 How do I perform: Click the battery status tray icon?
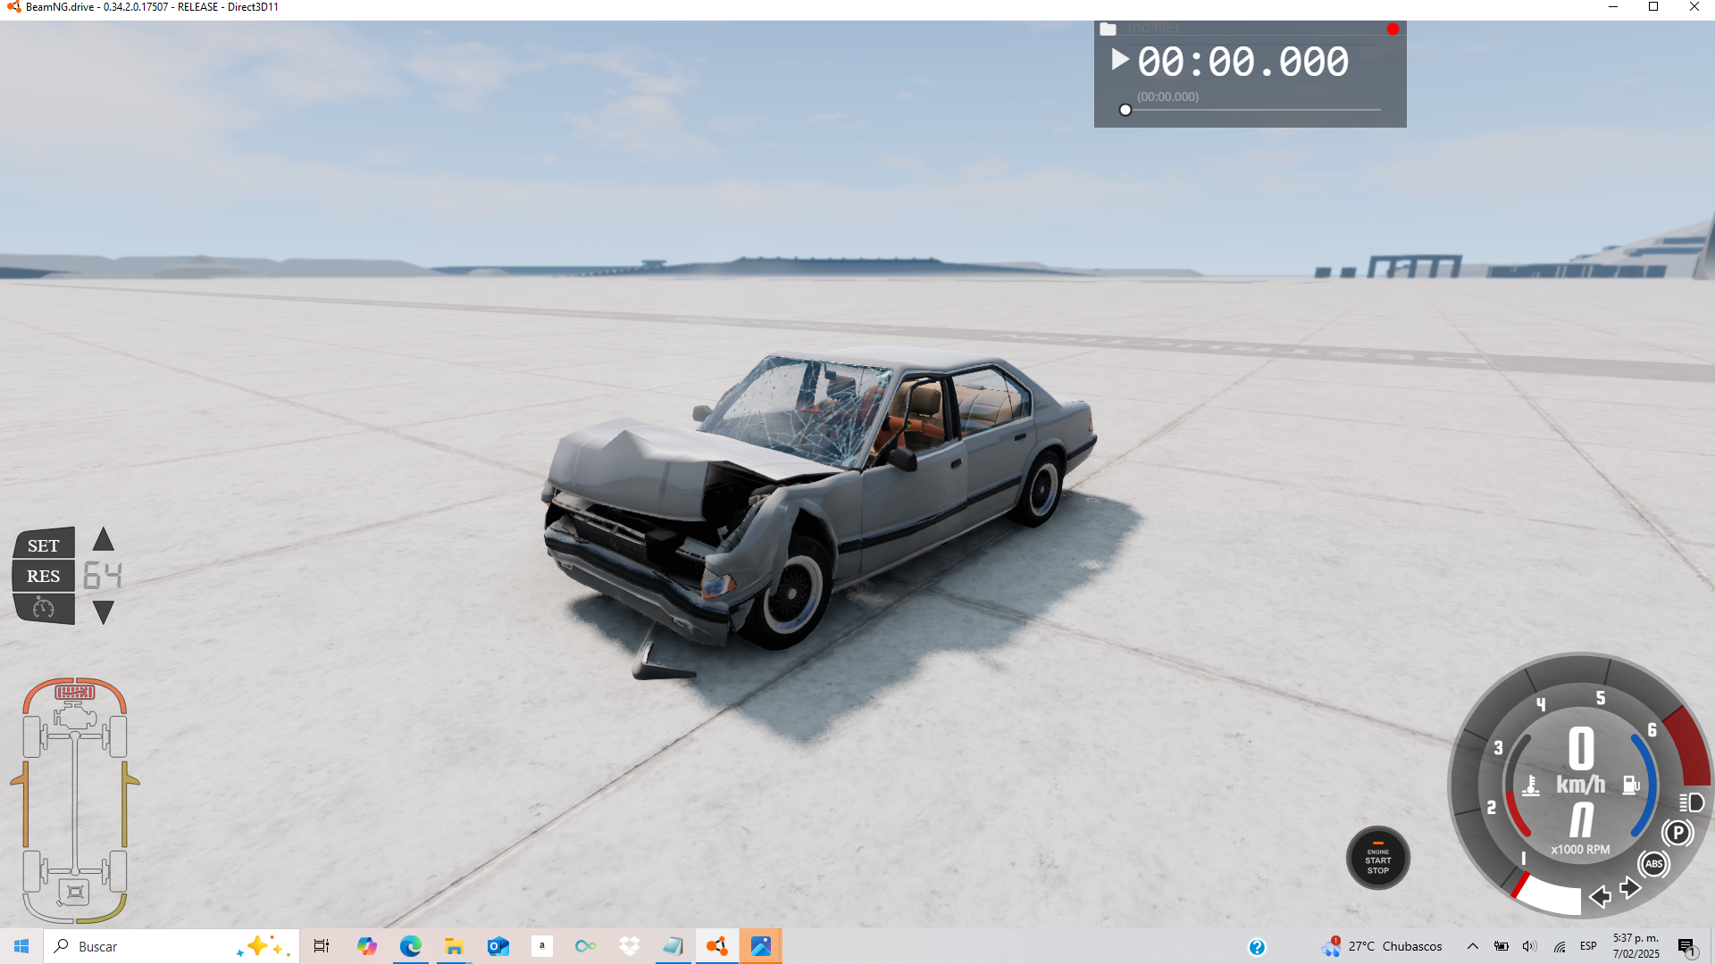[1502, 946]
